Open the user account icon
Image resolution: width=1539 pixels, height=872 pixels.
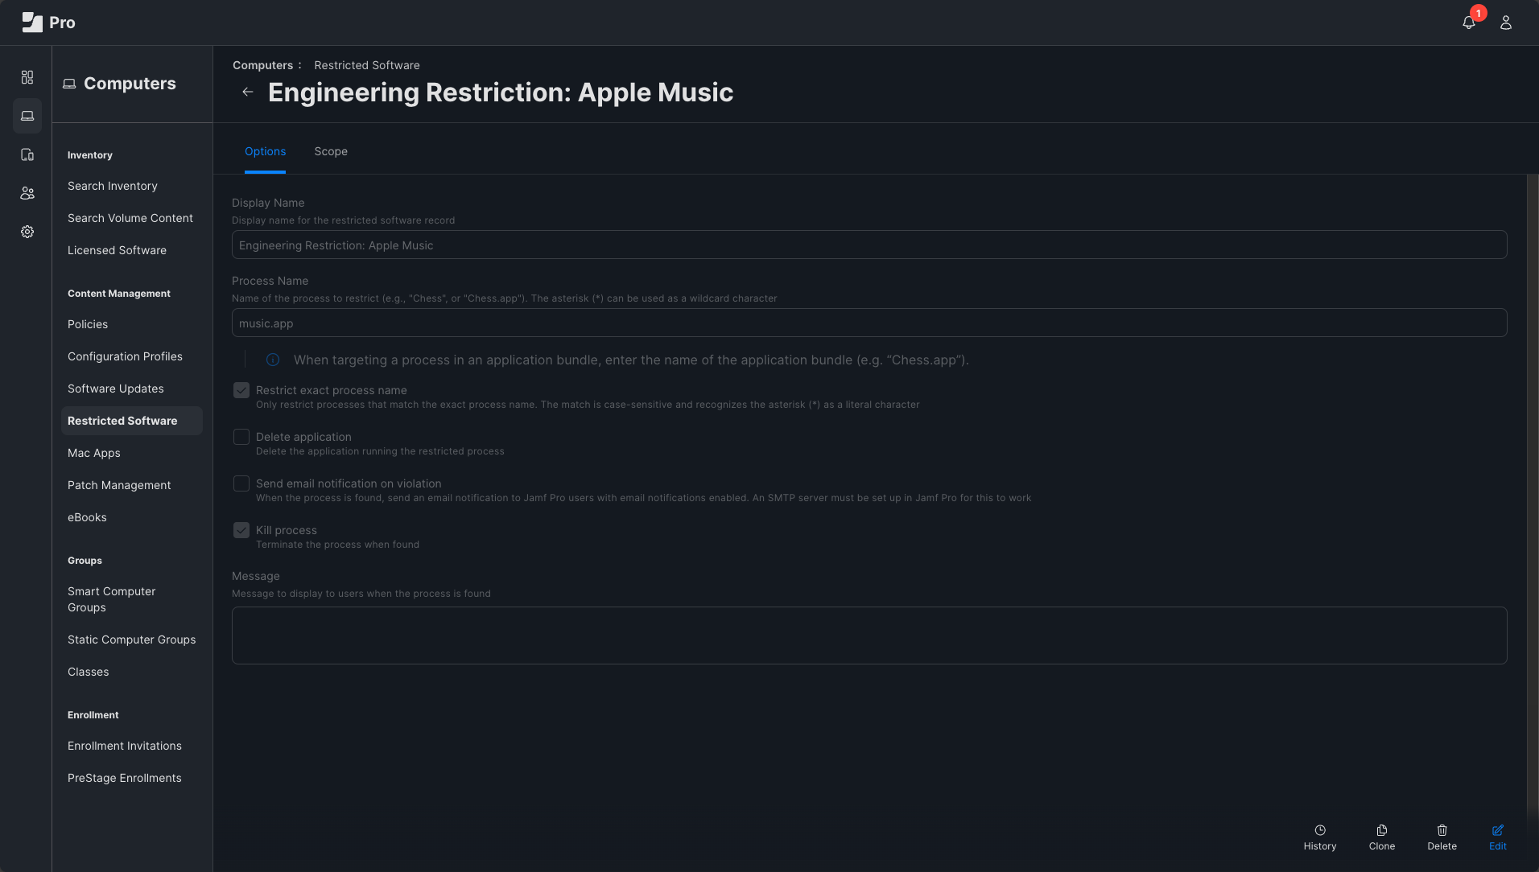pos(1505,23)
